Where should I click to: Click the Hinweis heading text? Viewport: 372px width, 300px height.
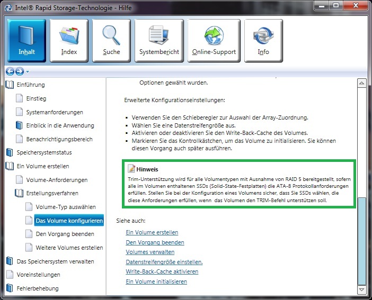[147, 169]
